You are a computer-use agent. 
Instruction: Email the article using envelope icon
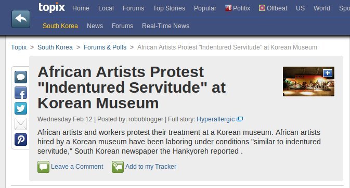(x=21, y=124)
